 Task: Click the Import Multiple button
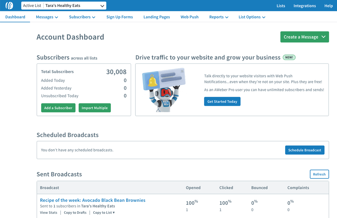coord(95,108)
